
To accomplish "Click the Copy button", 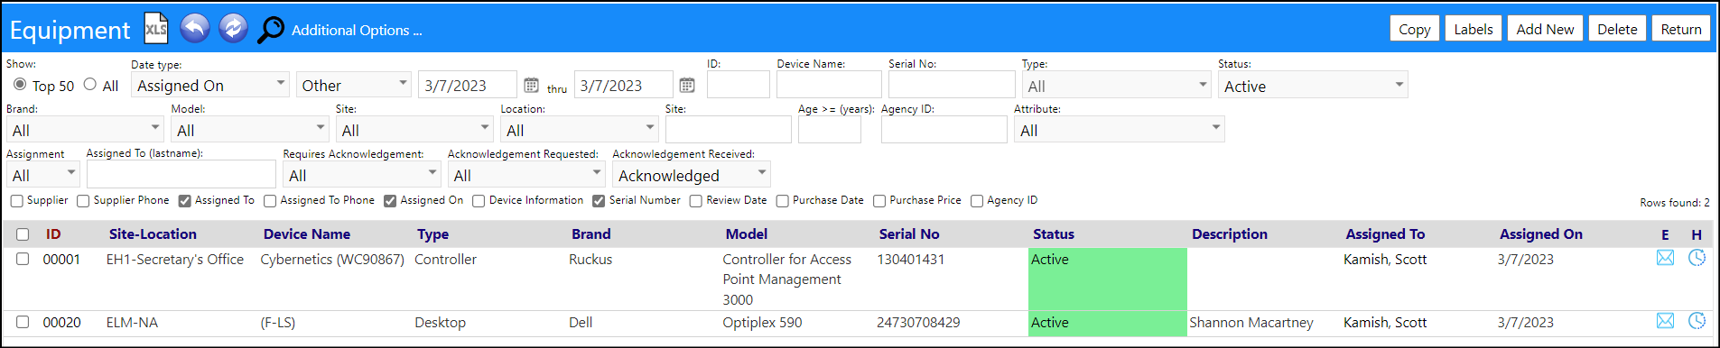I will click(x=1414, y=29).
